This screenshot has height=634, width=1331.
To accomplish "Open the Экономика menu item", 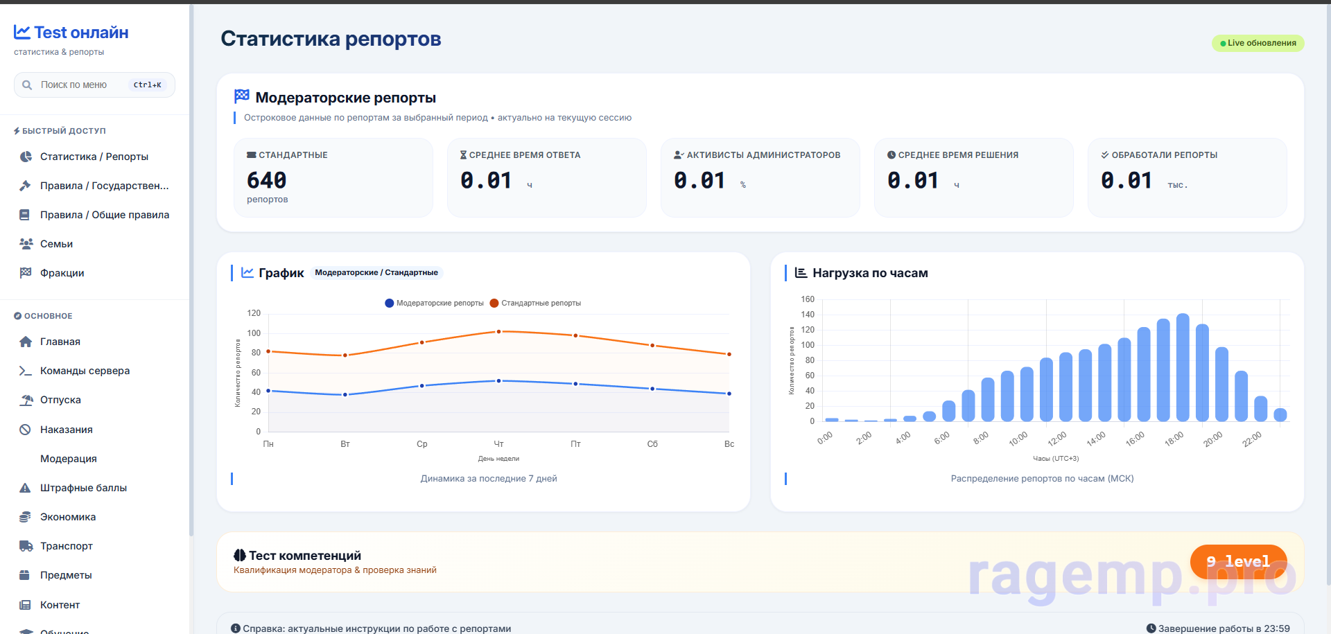I will tap(68, 517).
